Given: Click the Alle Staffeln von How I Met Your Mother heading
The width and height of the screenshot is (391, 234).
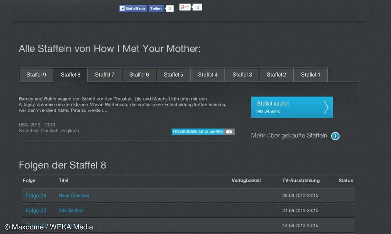Looking at the screenshot, I should click(110, 49).
